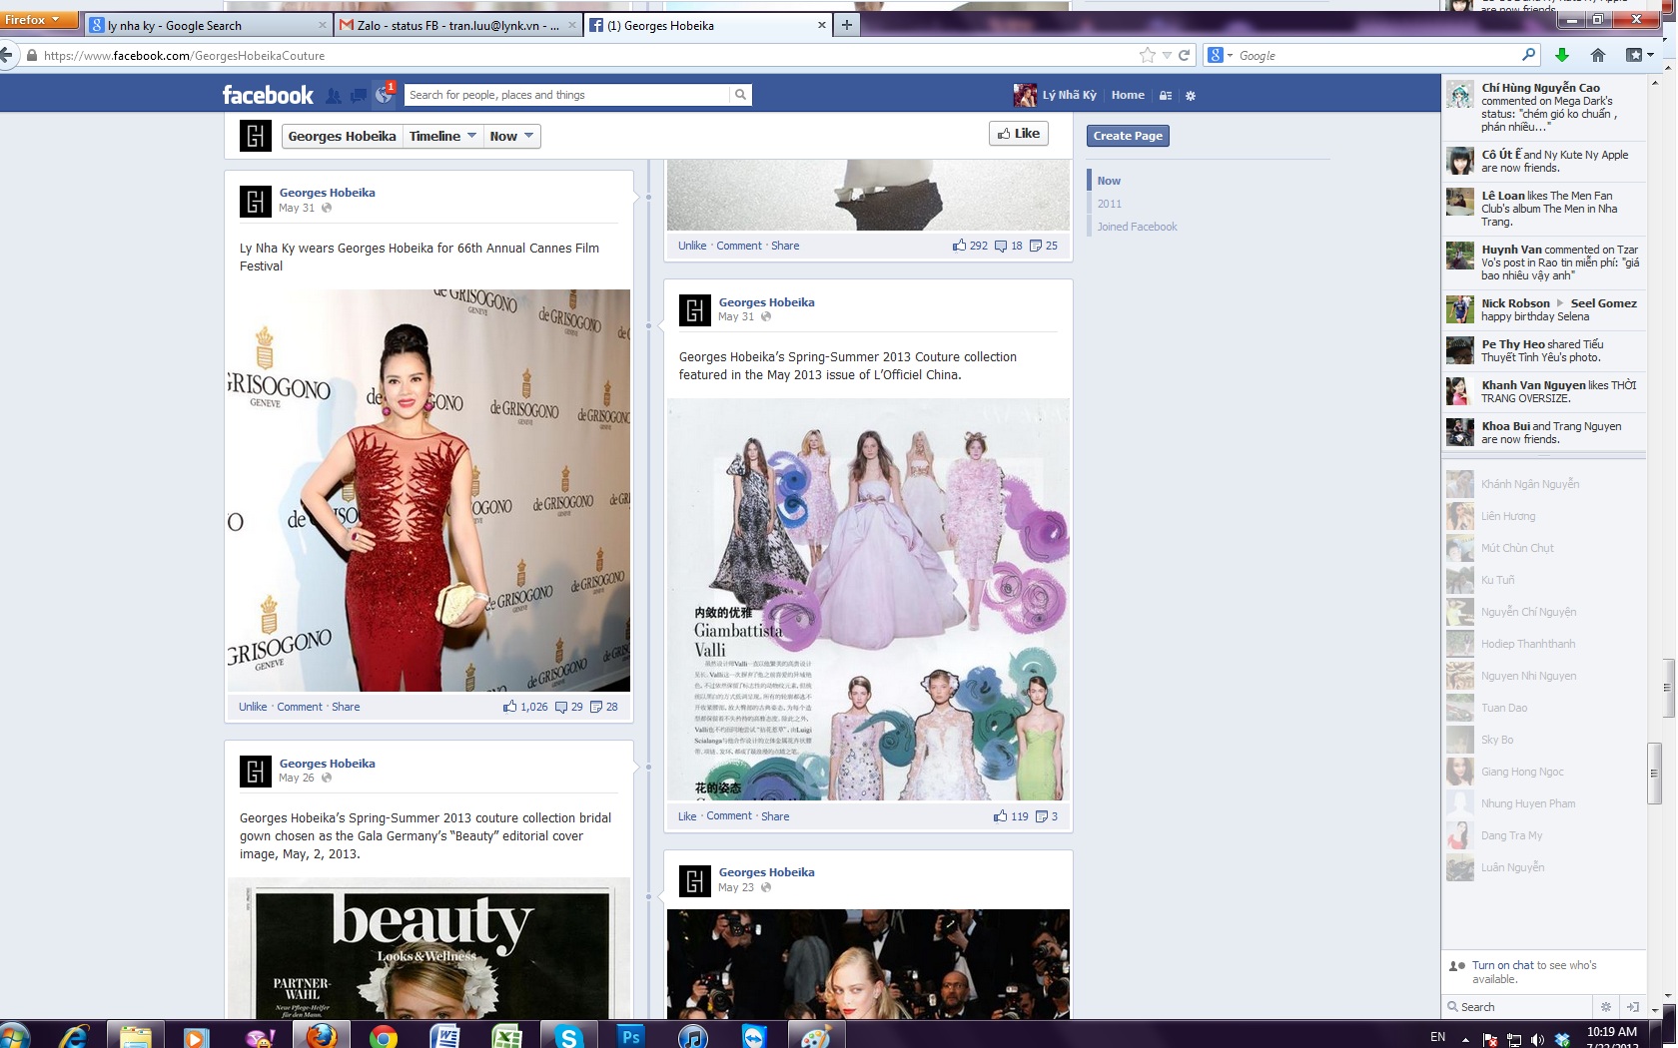Like the L'Officiel China post
The height and width of the screenshot is (1048, 1678).
[687, 816]
